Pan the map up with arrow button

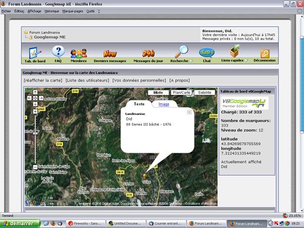[35, 92]
